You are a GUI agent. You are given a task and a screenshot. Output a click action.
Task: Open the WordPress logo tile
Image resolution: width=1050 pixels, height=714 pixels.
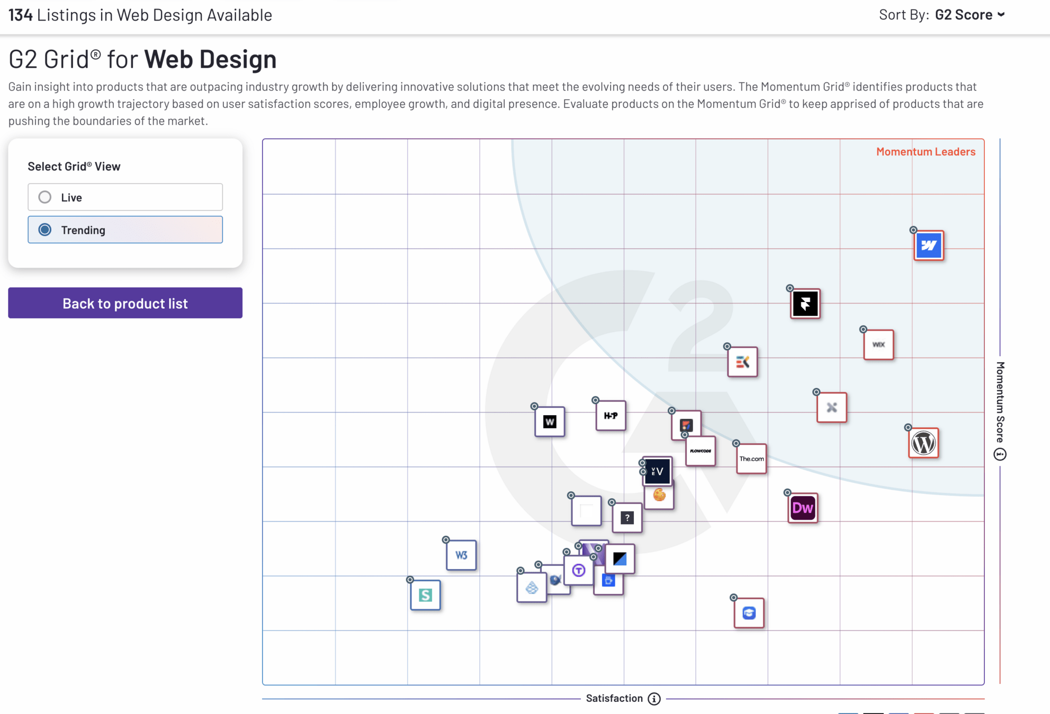pos(923,443)
